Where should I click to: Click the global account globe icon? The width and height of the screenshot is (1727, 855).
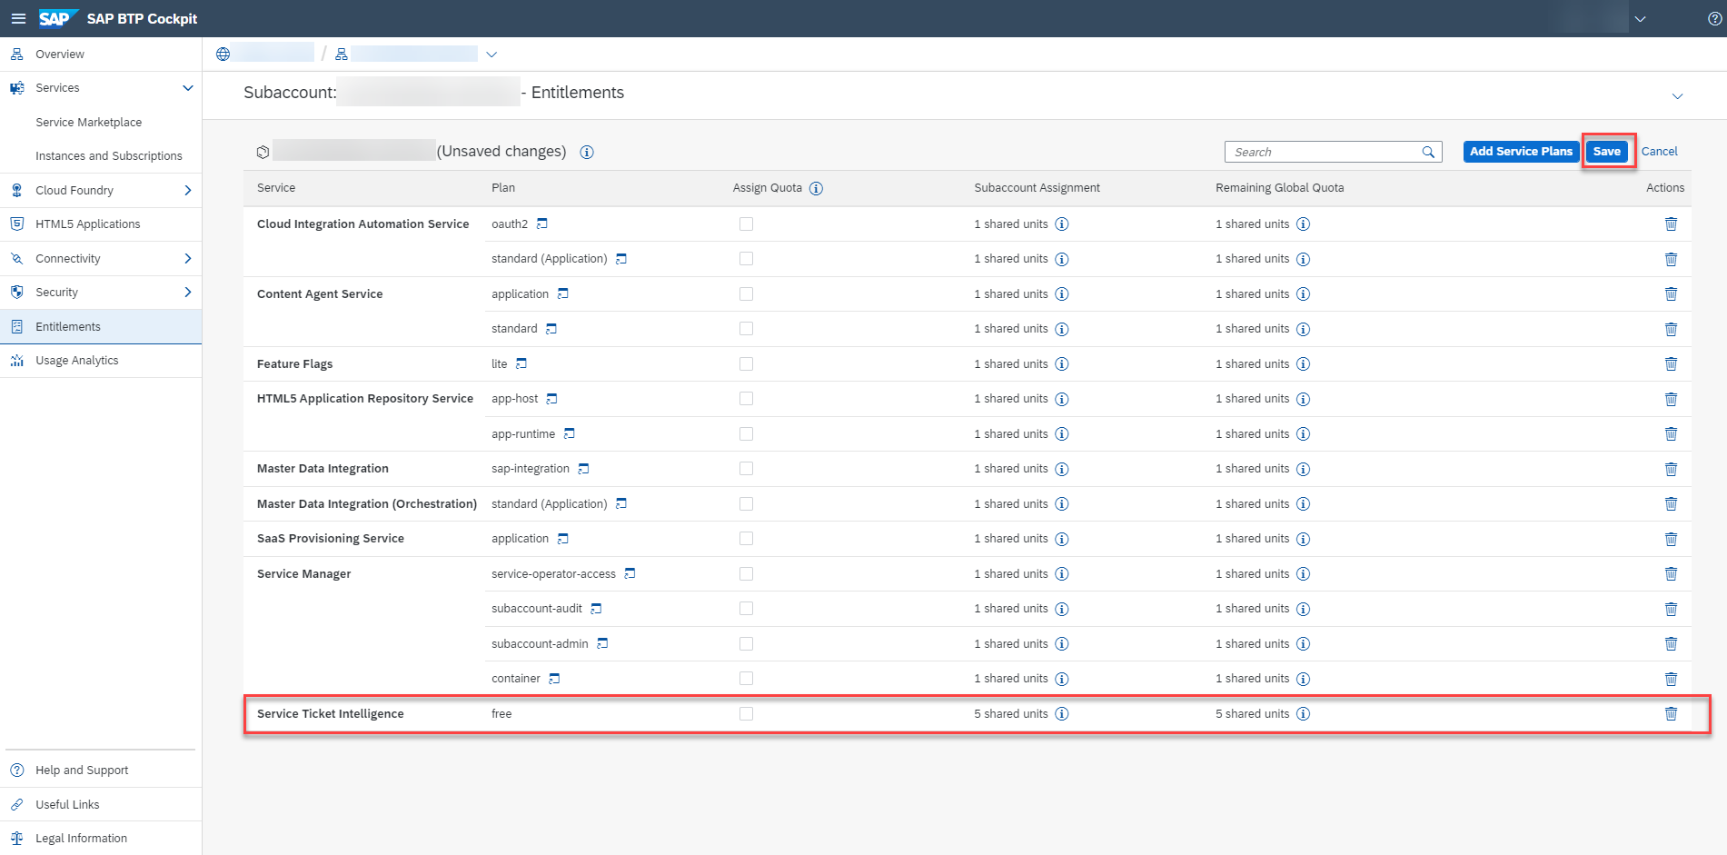click(223, 55)
